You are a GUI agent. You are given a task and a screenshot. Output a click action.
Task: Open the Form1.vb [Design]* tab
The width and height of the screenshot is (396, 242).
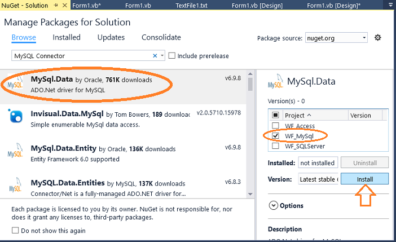[x=333, y=5]
